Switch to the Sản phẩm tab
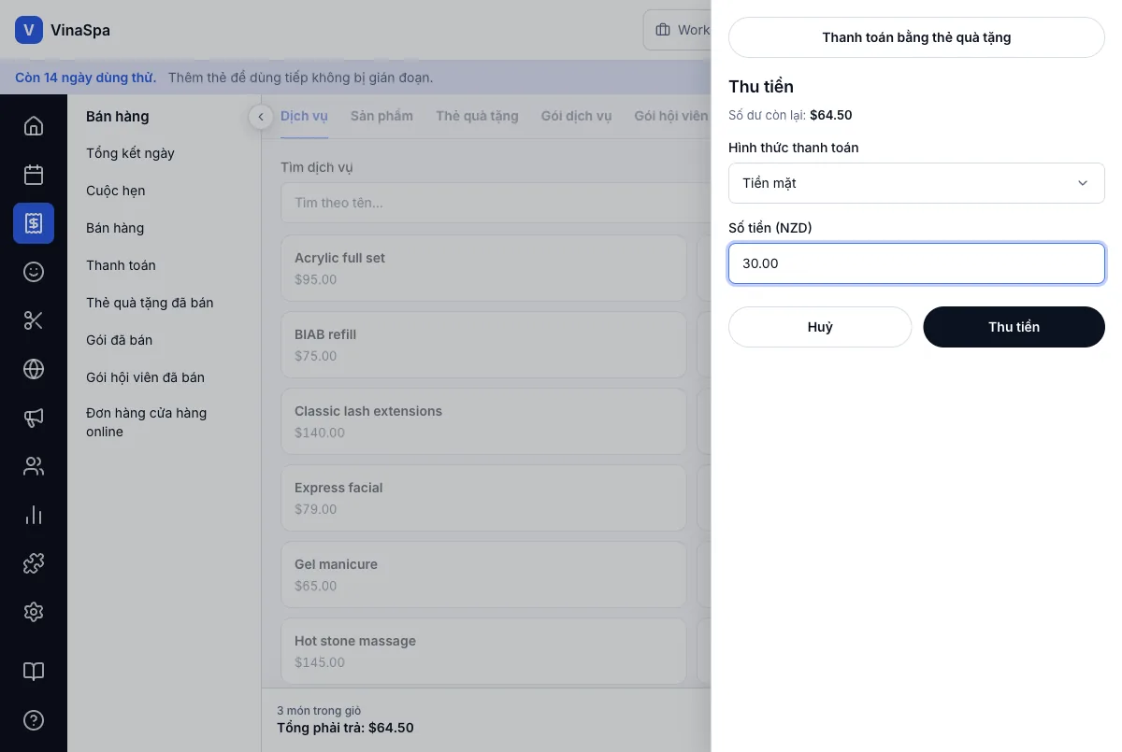Image resolution: width=1122 pixels, height=752 pixels. coord(381,116)
